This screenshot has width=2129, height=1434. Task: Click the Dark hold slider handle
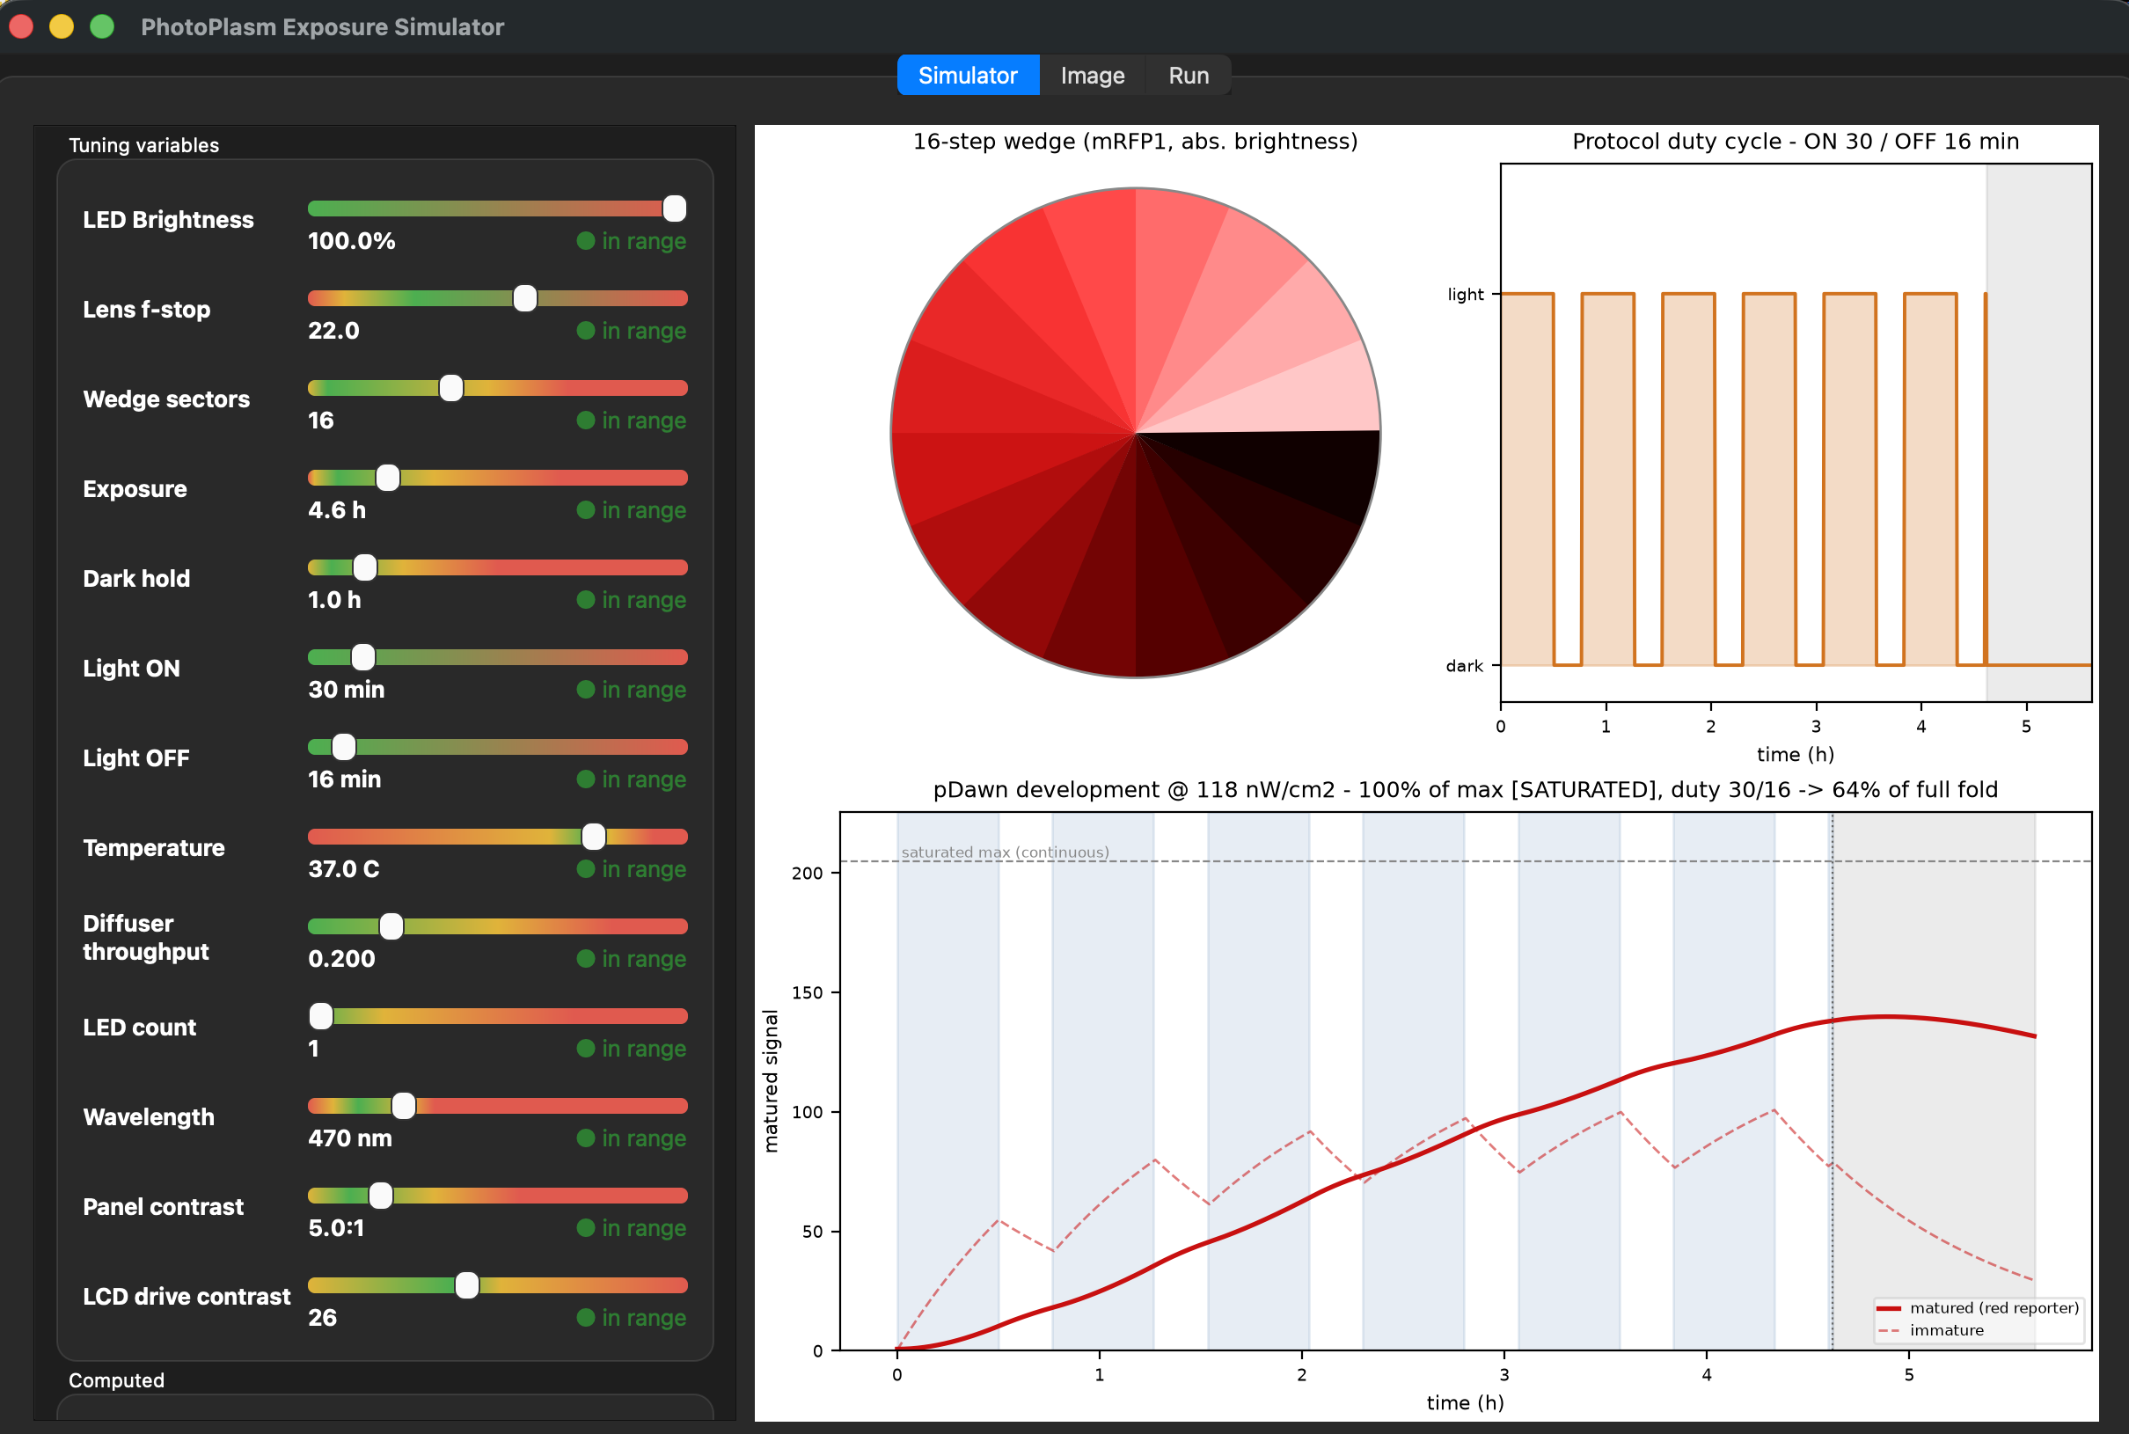point(365,567)
